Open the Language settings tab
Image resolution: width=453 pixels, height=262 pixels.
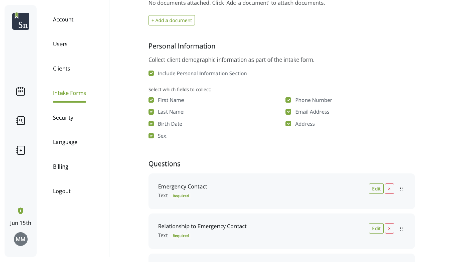pyautogui.click(x=65, y=142)
